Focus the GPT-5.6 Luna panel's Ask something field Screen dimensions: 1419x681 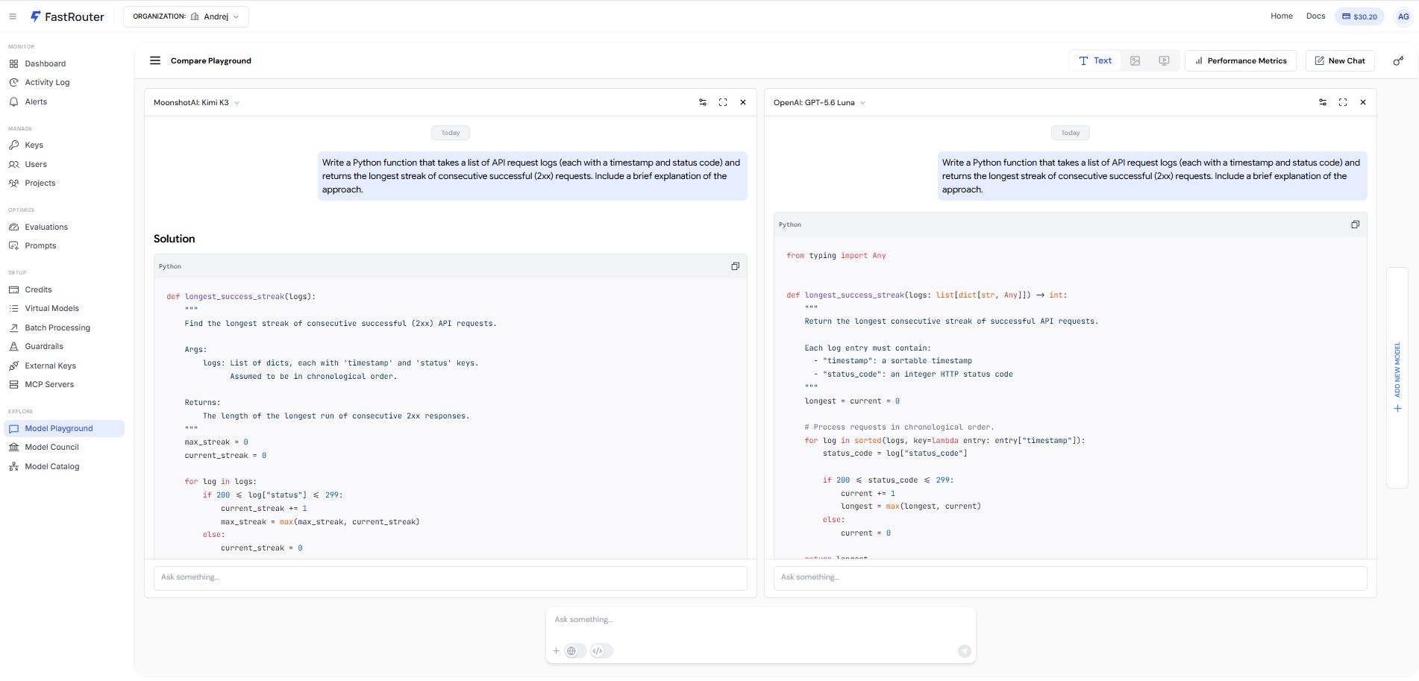point(1070,578)
